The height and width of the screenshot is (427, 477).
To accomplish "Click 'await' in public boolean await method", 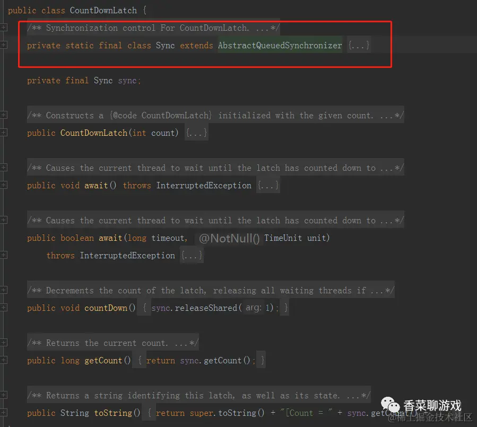I will pyautogui.click(x=110, y=238).
